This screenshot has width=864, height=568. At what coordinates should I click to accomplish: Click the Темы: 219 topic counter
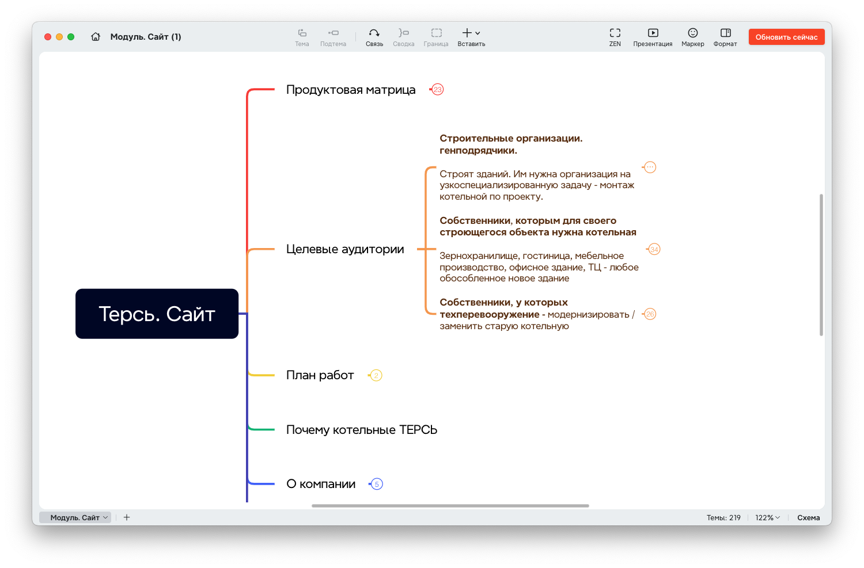pyautogui.click(x=723, y=517)
